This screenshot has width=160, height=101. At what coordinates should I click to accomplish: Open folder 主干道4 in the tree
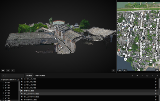pos(6,90)
